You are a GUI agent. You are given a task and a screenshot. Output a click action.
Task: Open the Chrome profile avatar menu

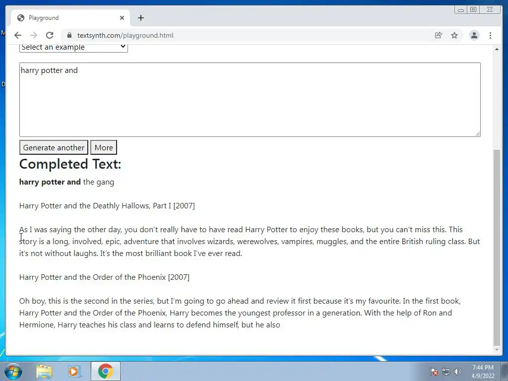tap(474, 35)
